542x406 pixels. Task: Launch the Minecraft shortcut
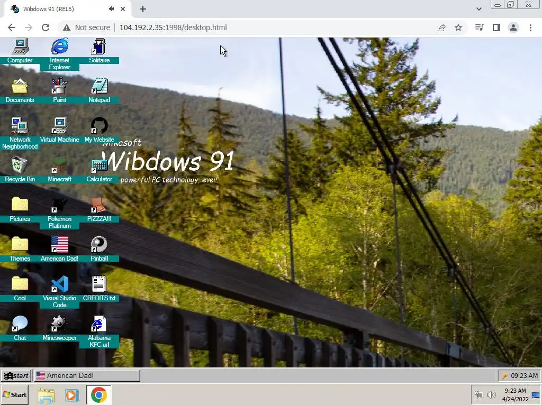[x=59, y=170]
